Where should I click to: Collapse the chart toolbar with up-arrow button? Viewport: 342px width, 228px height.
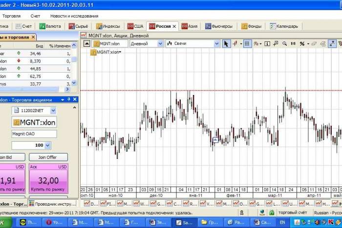[87, 43]
